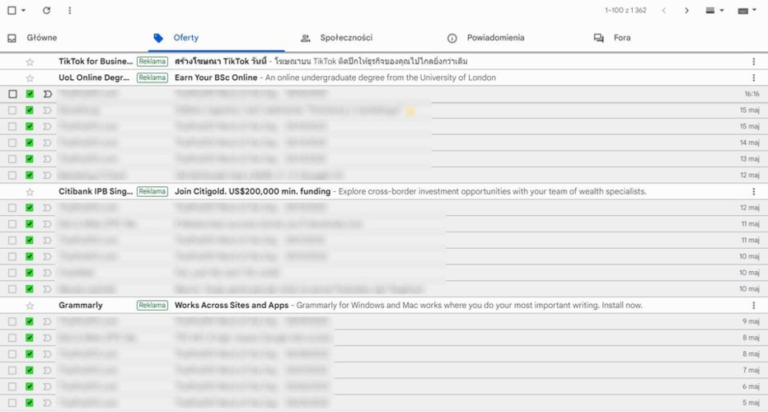Open three-dot menu on Citibank ad row

coord(753,192)
